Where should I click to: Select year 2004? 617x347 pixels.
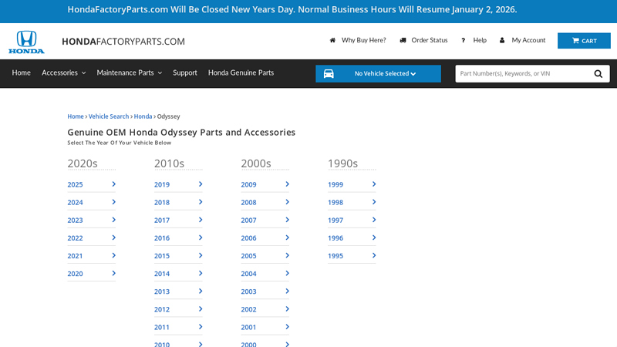[x=248, y=274]
